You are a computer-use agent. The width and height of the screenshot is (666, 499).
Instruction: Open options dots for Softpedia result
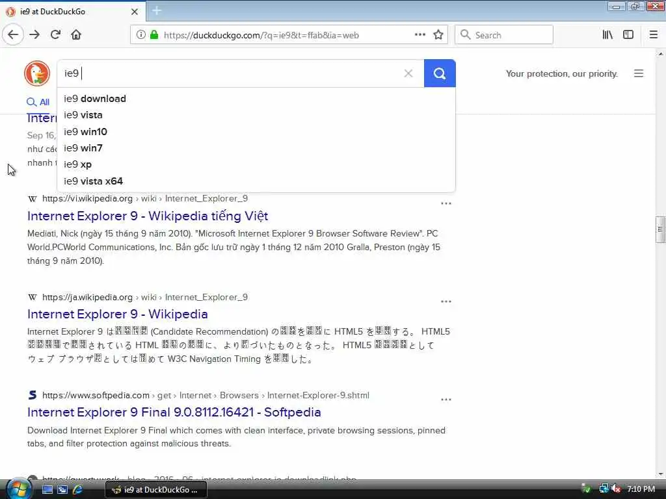[446, 400]
